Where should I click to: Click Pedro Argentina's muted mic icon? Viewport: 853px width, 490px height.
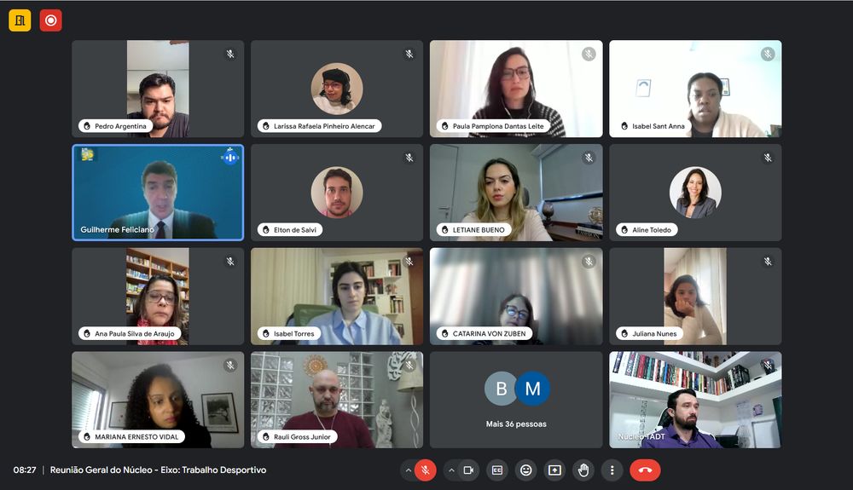(230, 54)
